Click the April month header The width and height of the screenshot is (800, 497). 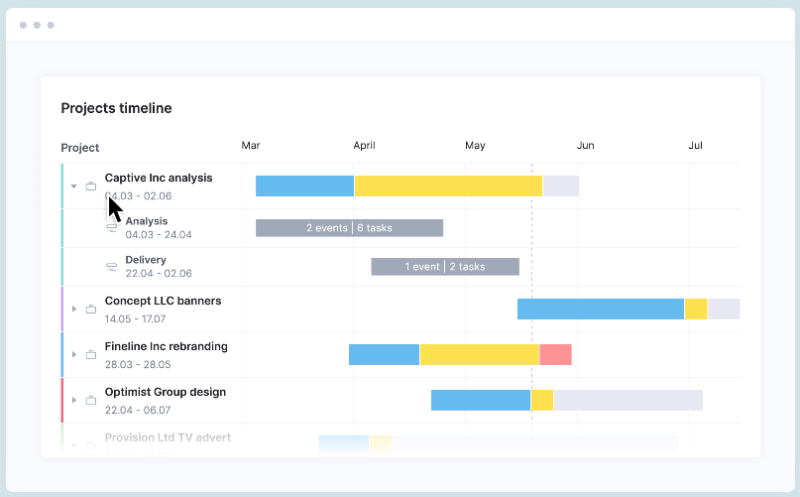click(365, 146)
